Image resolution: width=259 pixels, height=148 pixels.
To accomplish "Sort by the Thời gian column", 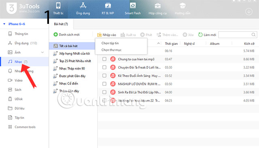I will [171, 44].
